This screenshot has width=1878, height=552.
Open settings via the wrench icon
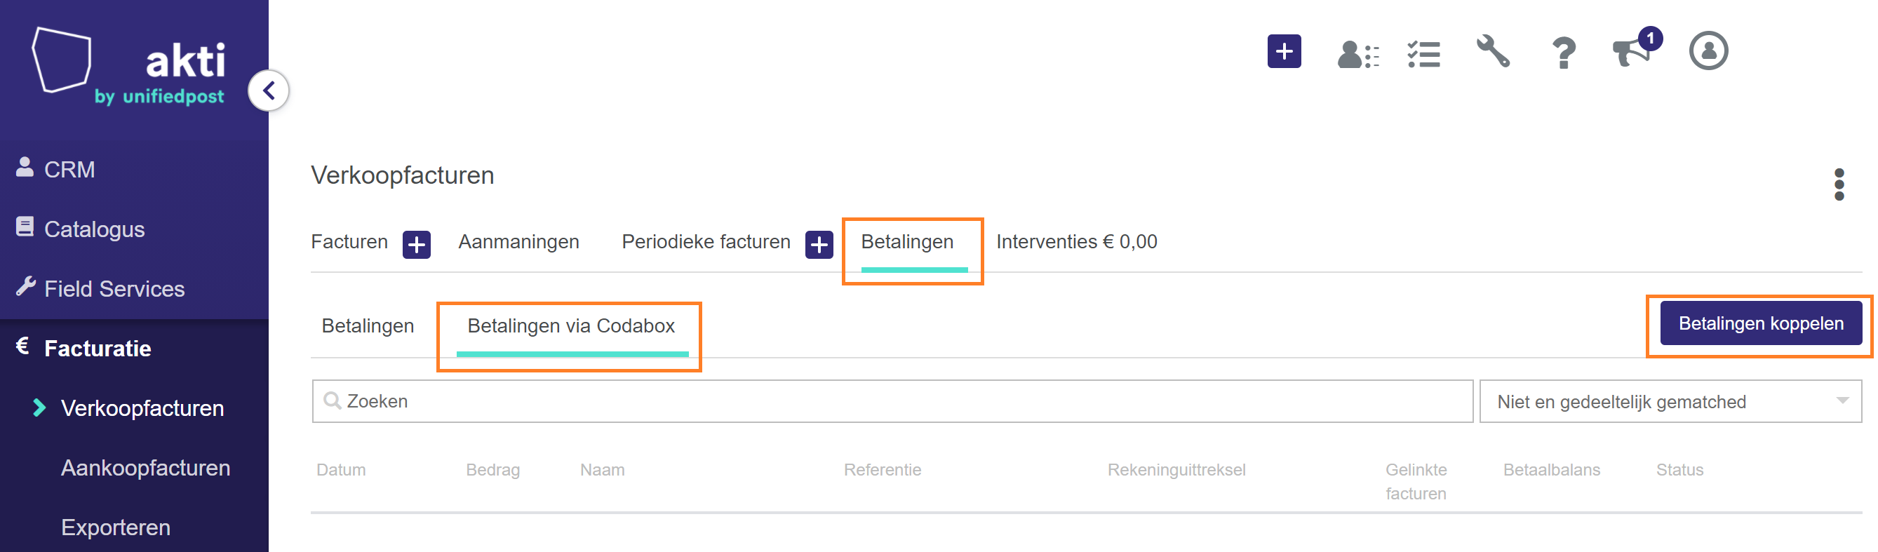coord(1492,52)
